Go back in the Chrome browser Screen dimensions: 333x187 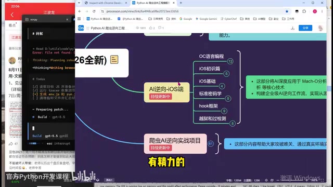coord(80,11)
